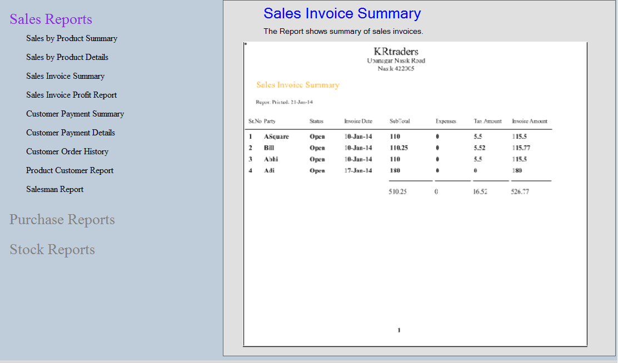Select the Bill invoice row
Image resolution: width=618 pixels, height=364 pixels.
coord(269,148)
